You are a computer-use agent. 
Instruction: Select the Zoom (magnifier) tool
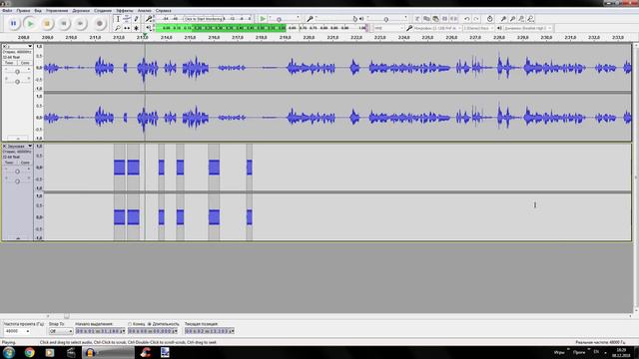click(x=118, y=28)
